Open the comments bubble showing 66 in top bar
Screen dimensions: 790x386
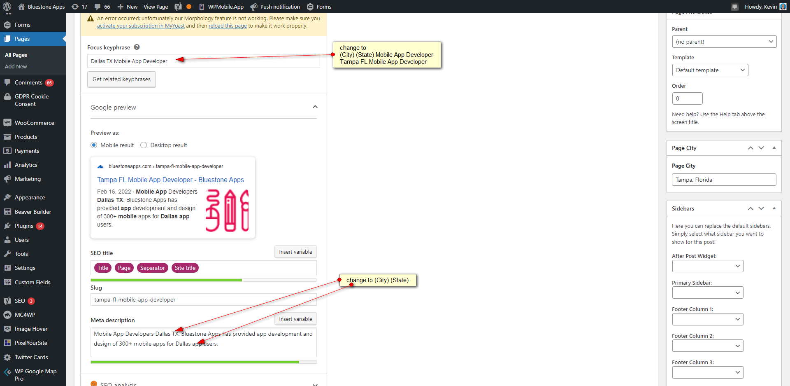(x=98, y=7)
